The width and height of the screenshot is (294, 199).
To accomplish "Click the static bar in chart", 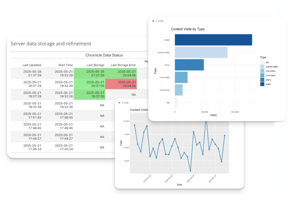I will coord(213,40).
